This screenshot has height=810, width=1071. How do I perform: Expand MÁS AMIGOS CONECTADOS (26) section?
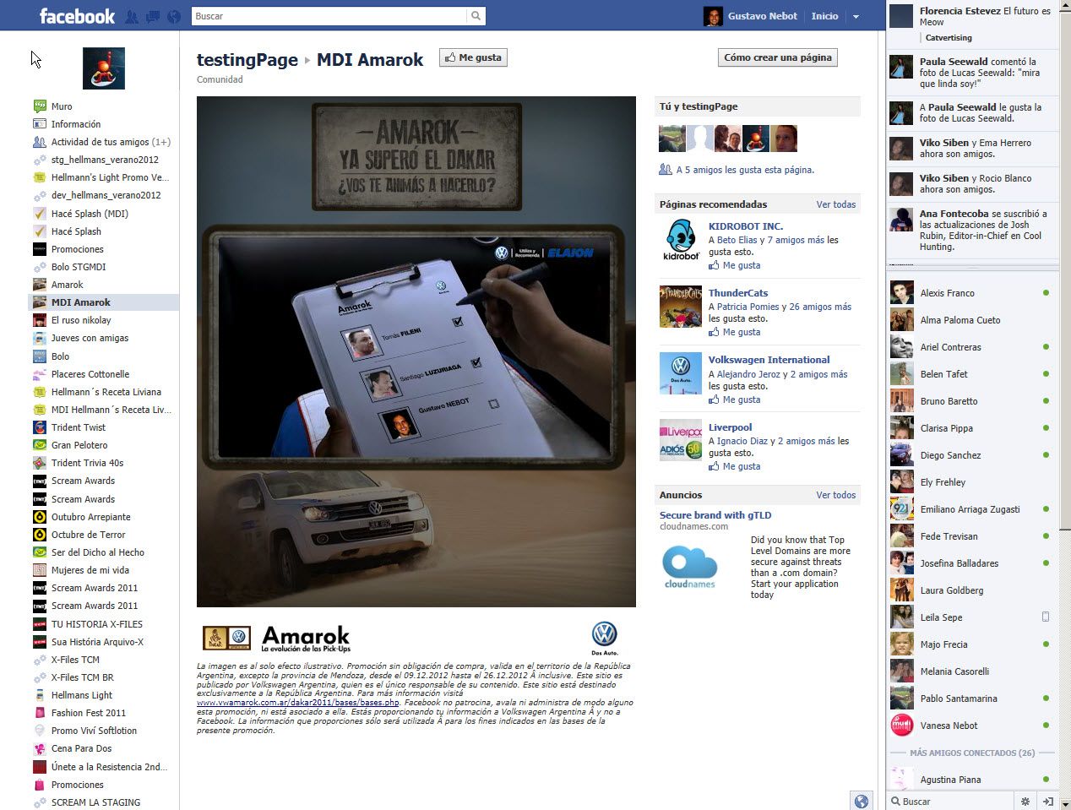pos(971,753)
